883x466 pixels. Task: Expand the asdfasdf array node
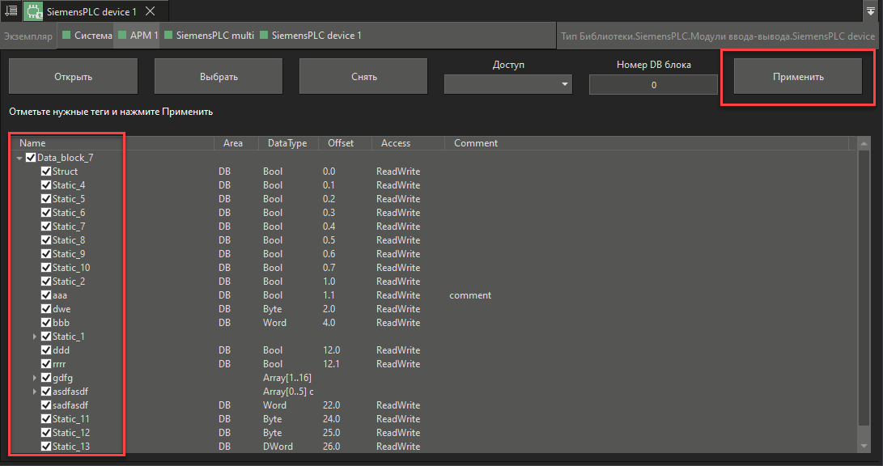pyautogui.click(x=35, y=391)
